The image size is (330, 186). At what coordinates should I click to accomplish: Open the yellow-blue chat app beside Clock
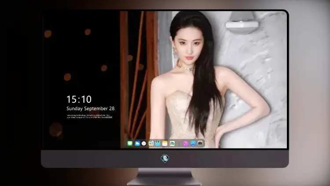[x=151, y=143]
